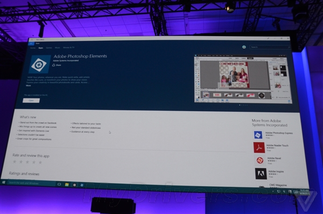Image resolution: width=323 pixels, height=214 pixels.
Task: Open the user account avatar in the Store
Action: tap(244, 47)
